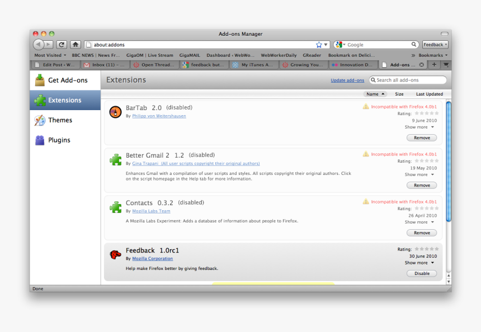Viewport: 481px width, 332px height.
Task: Click the Feedback extension red icon
Action: tap(115, 254)
